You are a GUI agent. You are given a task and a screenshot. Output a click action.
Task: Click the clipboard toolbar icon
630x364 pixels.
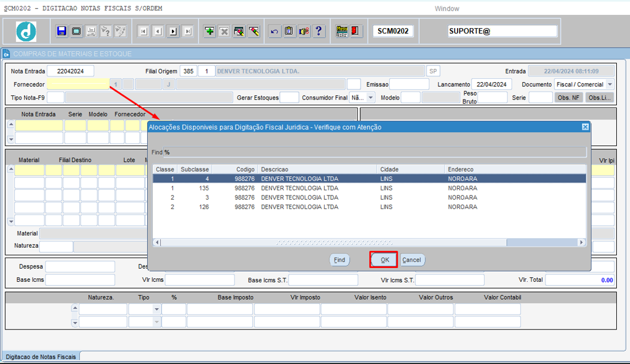point(289,31)
